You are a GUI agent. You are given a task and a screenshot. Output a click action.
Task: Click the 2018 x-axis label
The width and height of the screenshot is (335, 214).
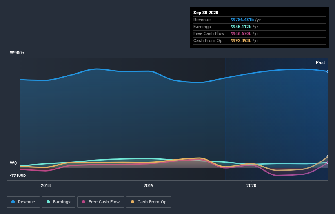(46, 185)
